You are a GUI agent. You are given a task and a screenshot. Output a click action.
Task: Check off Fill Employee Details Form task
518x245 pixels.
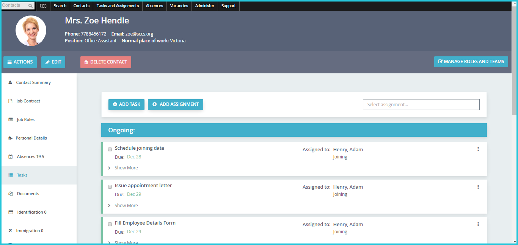click(x=110, y=224)
